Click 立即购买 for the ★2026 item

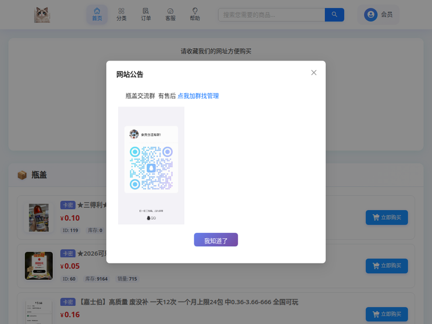(387, 266)
